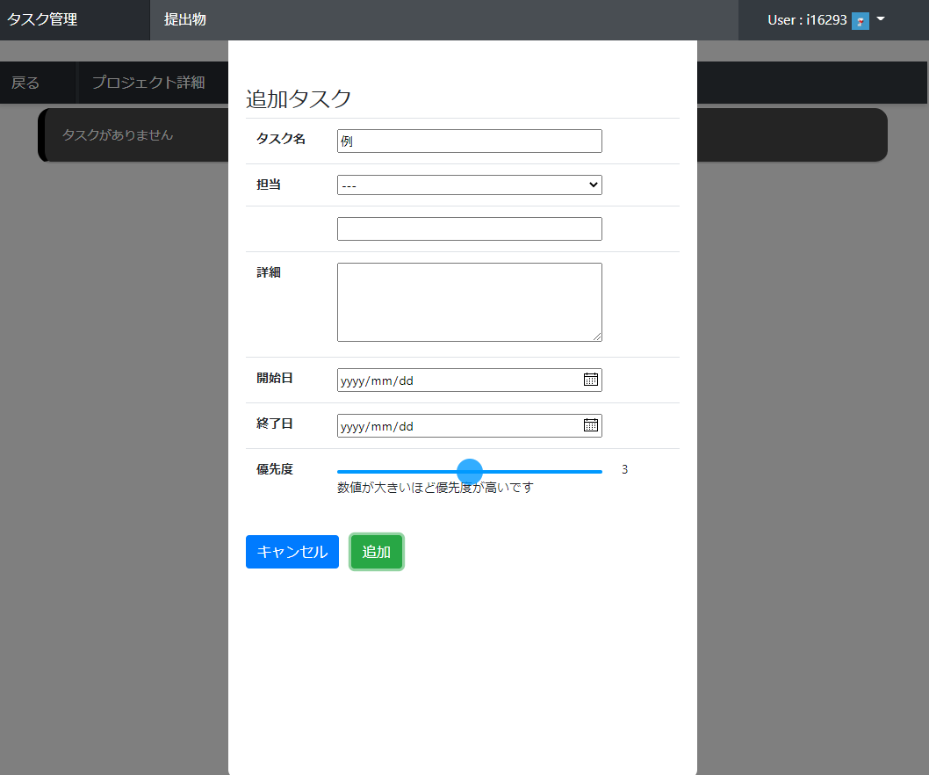929x775 pixels.
Task: Click the 詳細 textarea
Action: (x=469, y=302)
